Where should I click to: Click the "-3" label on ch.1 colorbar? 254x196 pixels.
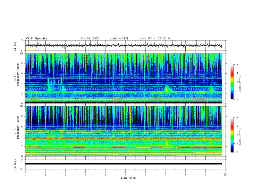[236, 64]
